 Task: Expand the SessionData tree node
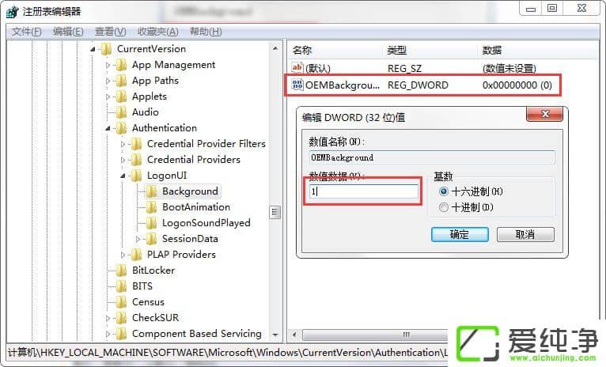coord(138,240)
